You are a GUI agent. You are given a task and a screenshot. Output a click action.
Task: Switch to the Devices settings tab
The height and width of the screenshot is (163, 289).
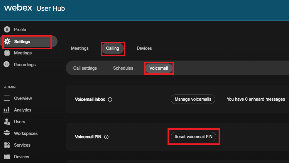click(x=144, y=48)
